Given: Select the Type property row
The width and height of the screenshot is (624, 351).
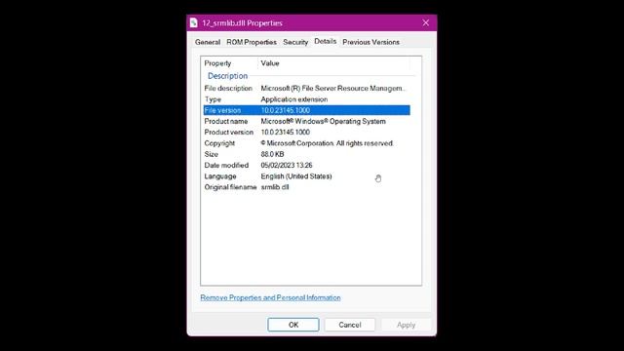Looking at the screenshot, I should click(x=306, y=99).
